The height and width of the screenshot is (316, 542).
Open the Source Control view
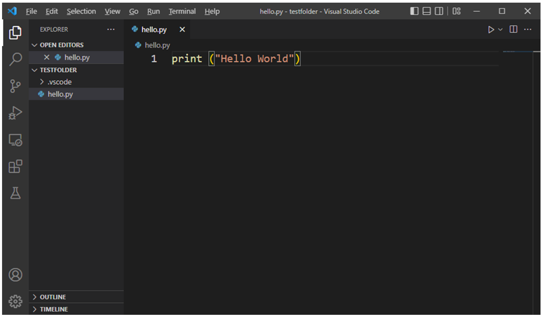pos(15,86)
